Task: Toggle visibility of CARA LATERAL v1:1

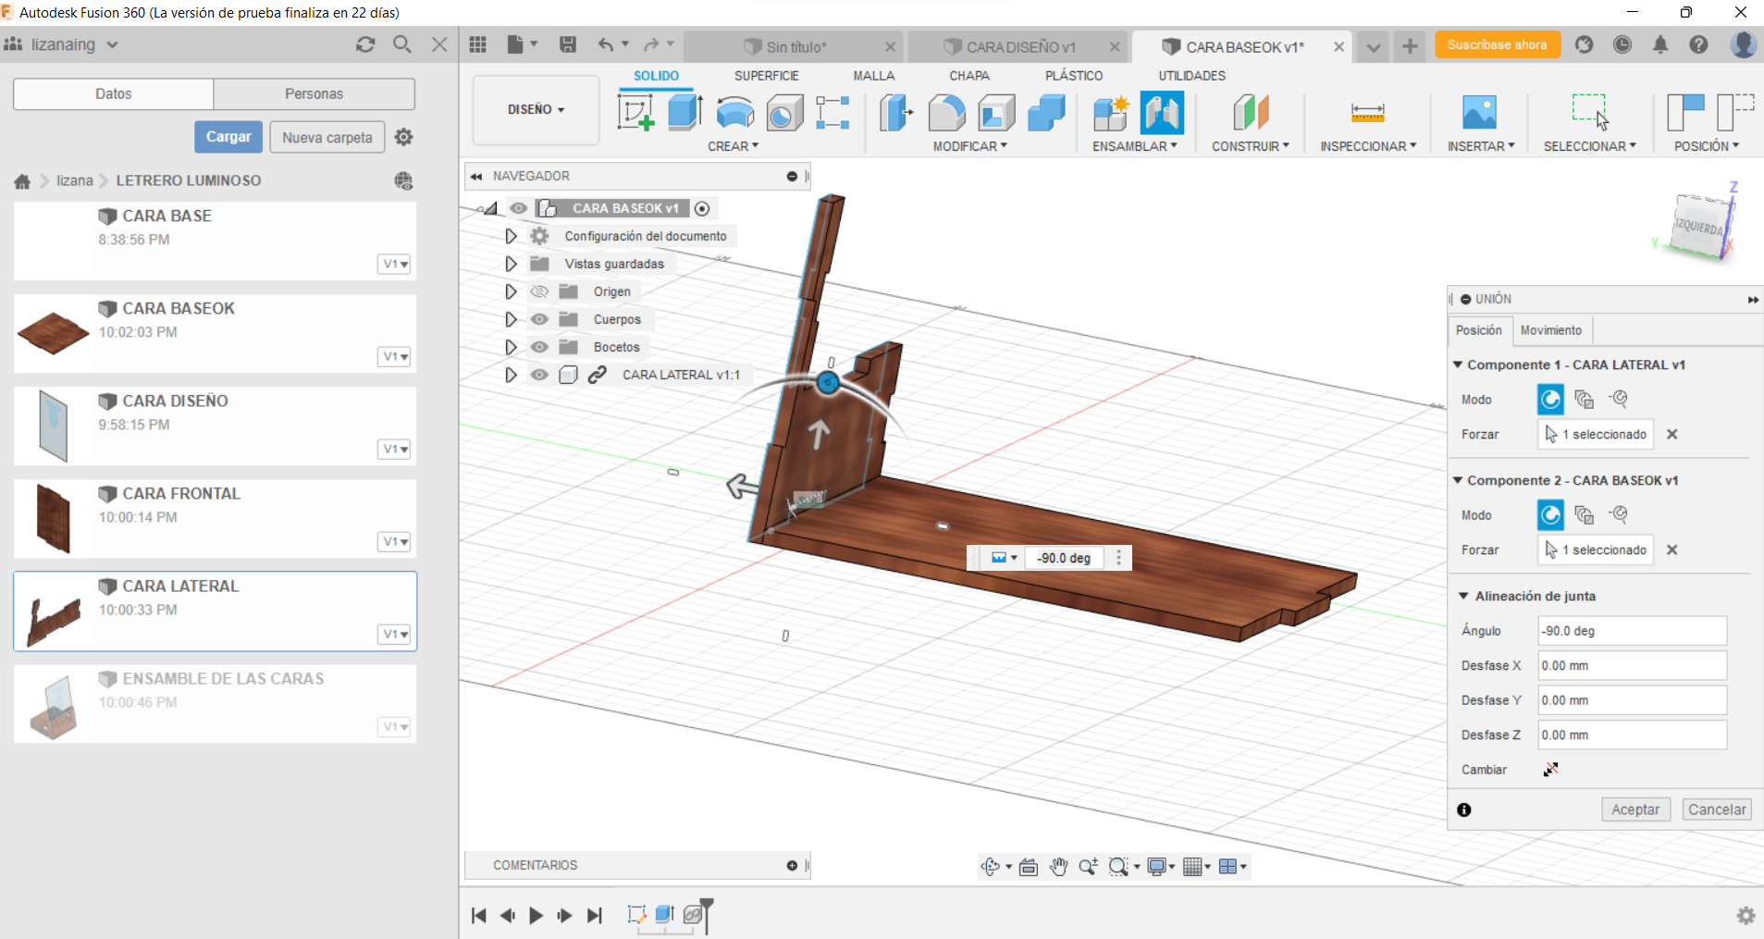Action: point(539,375)
